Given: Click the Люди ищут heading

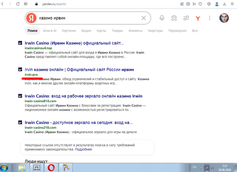Looking at the screenshot, I should pos(36,161).
